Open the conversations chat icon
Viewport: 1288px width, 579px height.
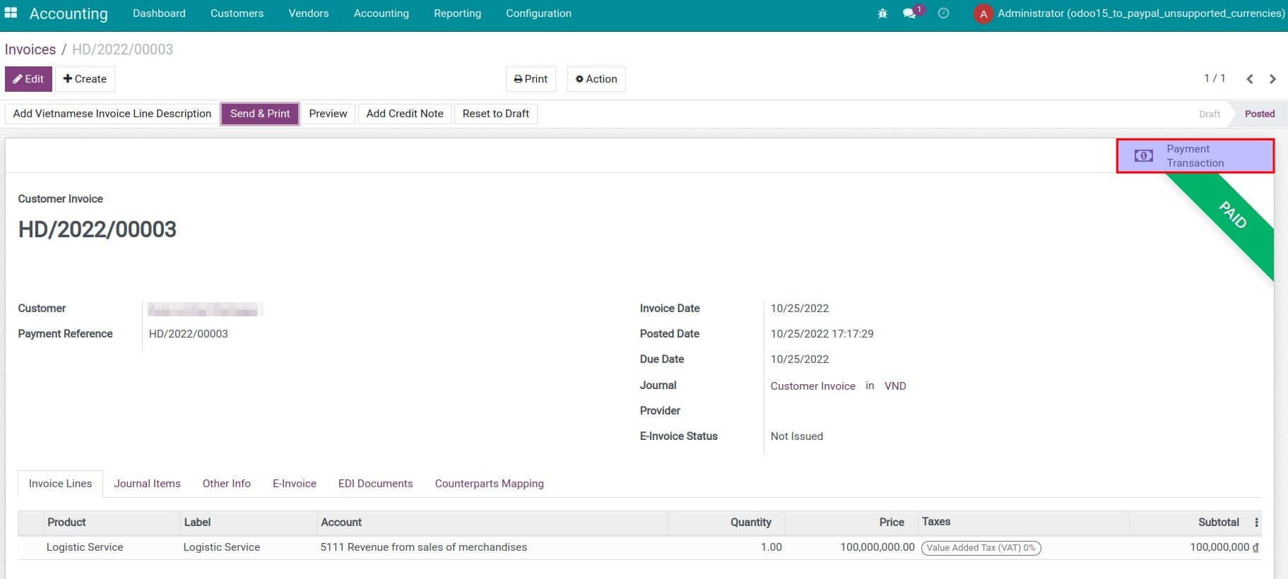point(909,13)
